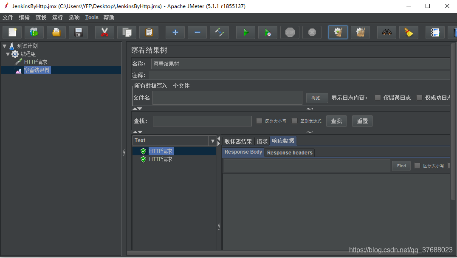The image size is (457, 258).
Task: Click the Cut scissors icon
Action: pos(104,32)
